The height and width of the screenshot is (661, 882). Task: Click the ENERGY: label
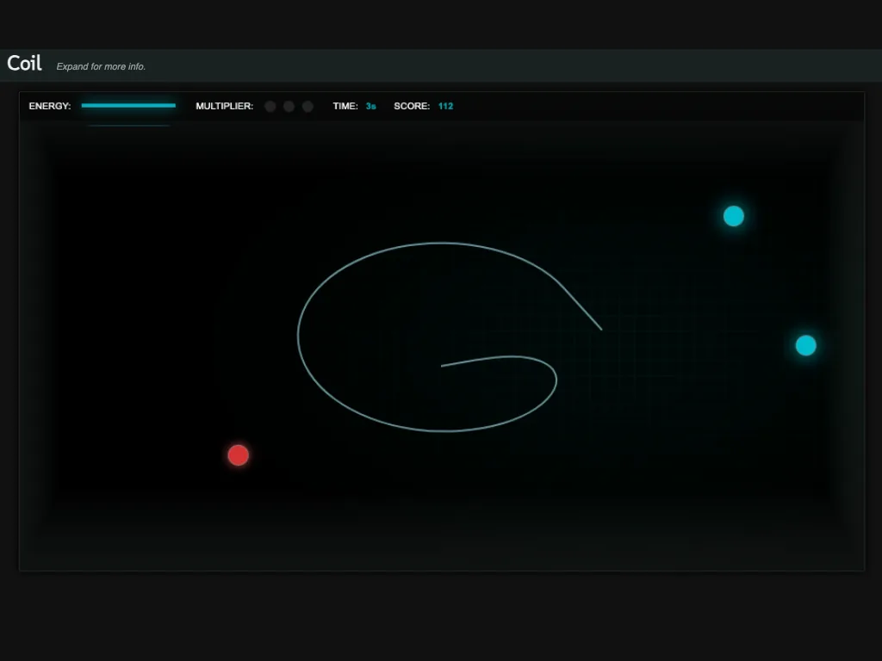point(50,106)
